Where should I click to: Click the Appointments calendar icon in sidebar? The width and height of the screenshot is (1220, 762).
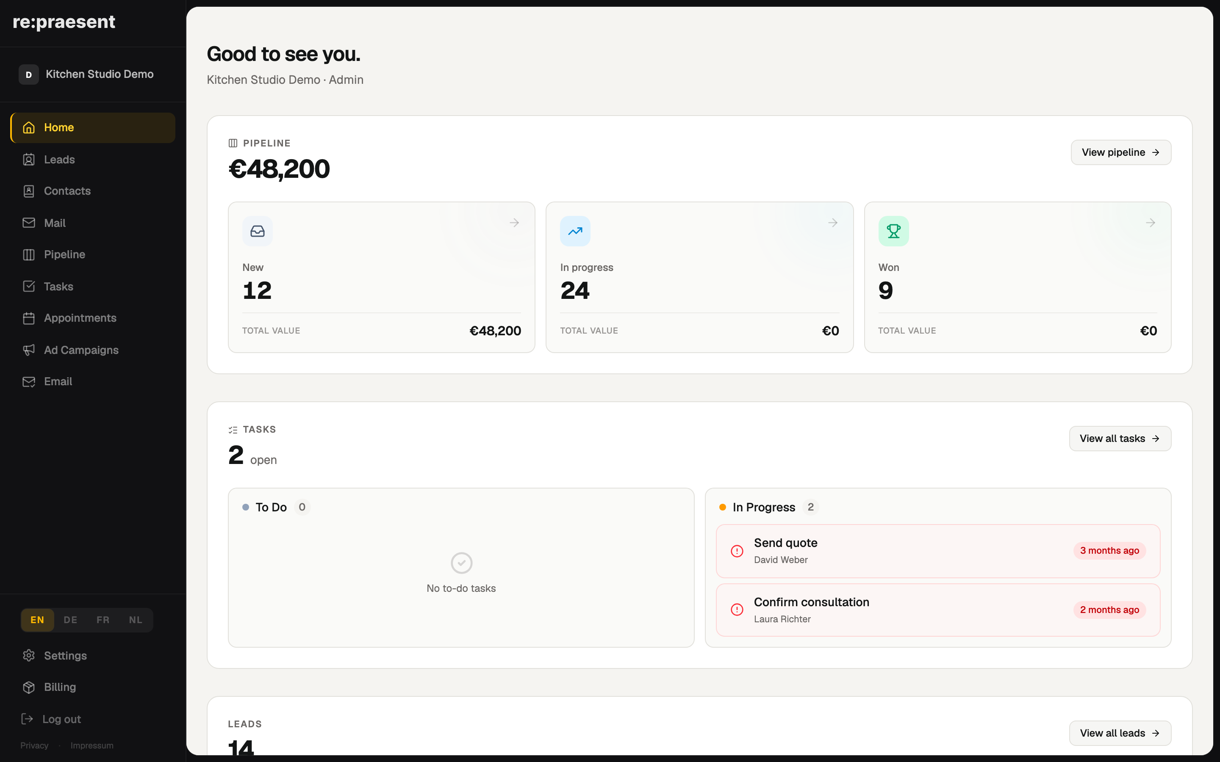[29, 318]
